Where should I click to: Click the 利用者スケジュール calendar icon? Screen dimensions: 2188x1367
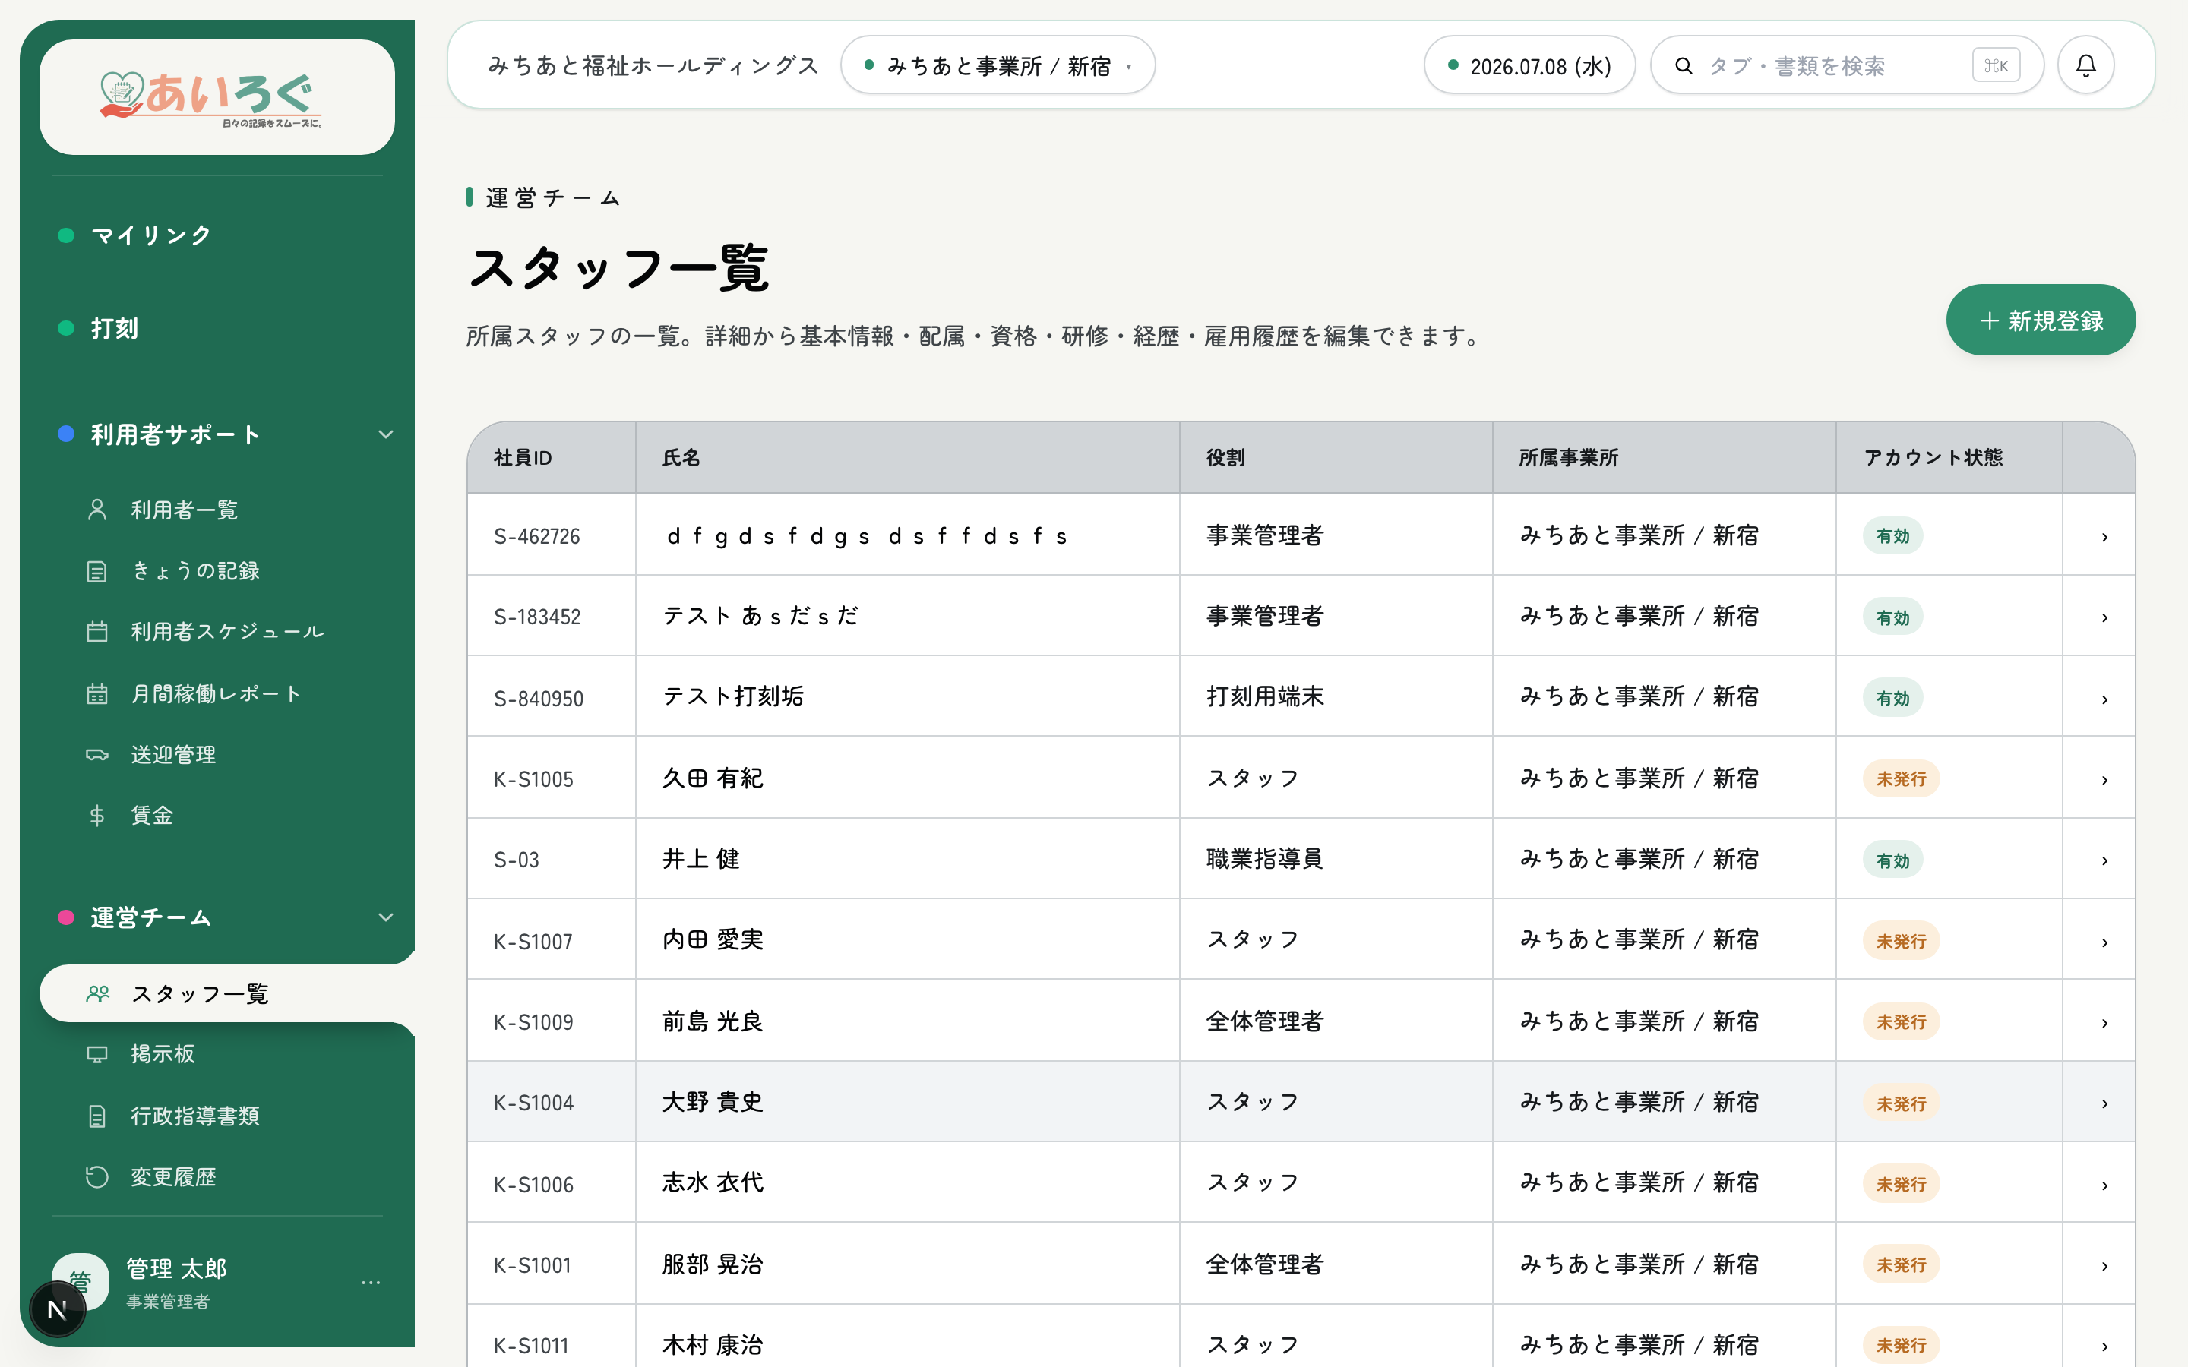tap(96, 632)
